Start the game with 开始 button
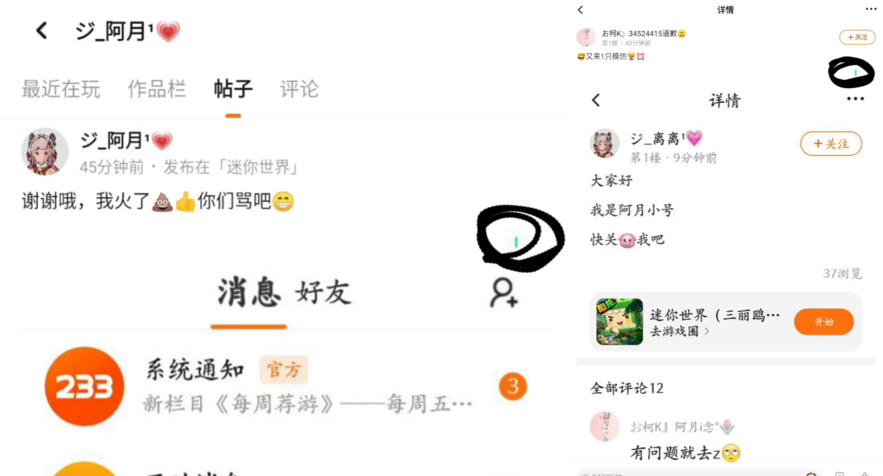This screenshot has width=883, height=476. click(824, 322)
